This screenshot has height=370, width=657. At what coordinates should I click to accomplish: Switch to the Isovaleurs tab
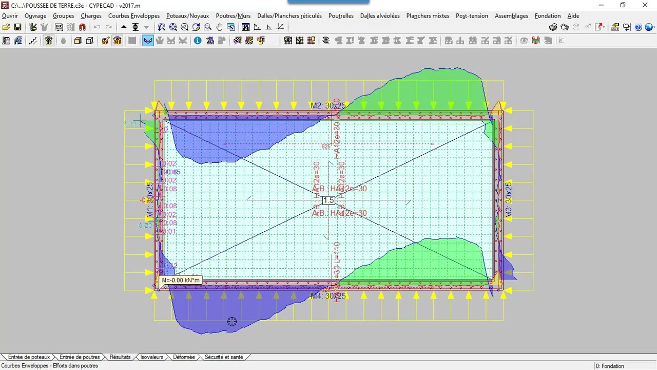[x=152, y=357]
